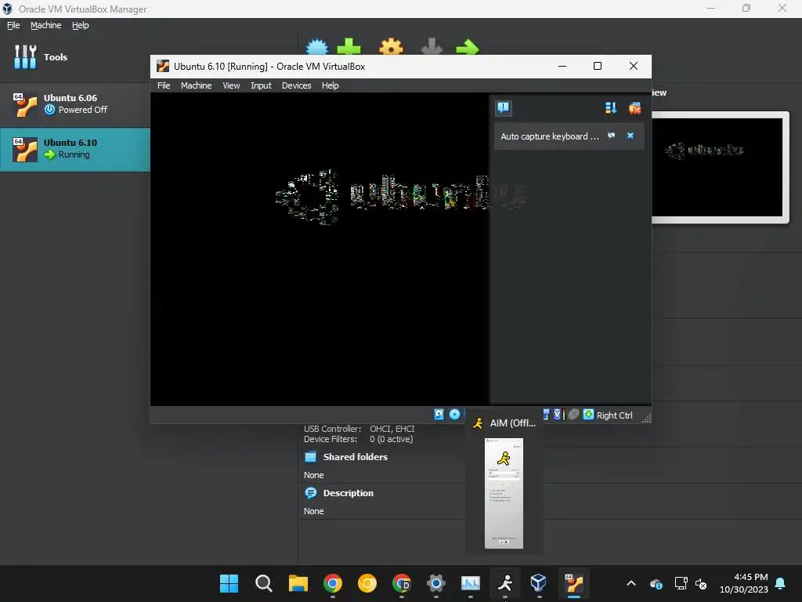Open File menu in VirtualBox Manager
Viewport: 802px width, 602px height.
click(13, 25)
